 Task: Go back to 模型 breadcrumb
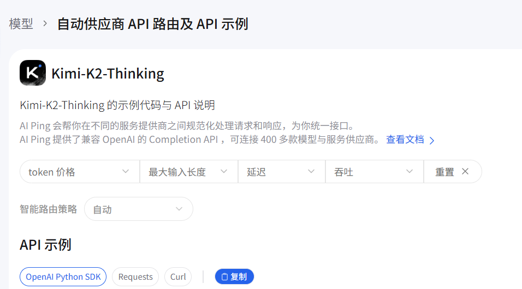point(21,24)
